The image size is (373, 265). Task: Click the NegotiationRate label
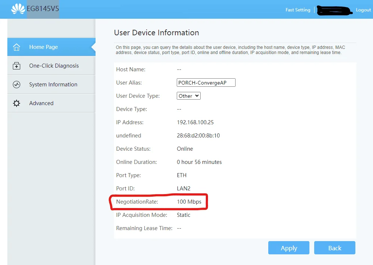tap(137, 202)
